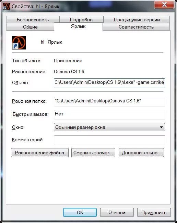This screenshot has width=177, height=223.
Task: Open Дополнительно advanced settings
Action: pos(141,153)
